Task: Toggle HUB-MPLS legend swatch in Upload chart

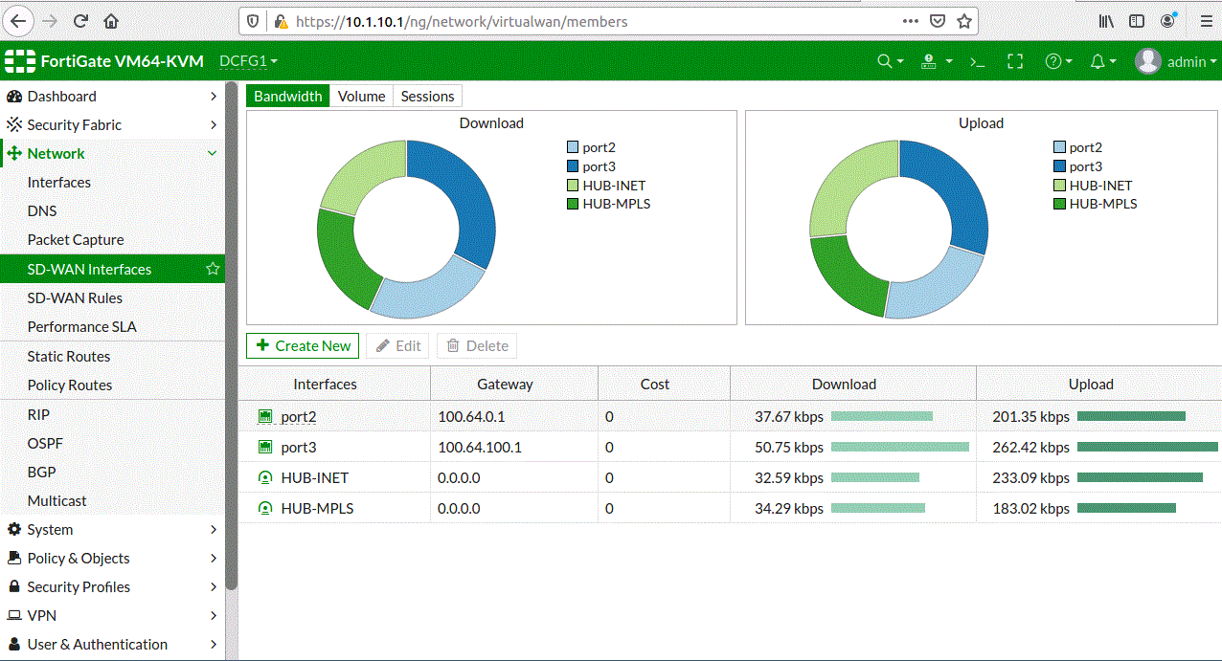Action: point(1059,204)
